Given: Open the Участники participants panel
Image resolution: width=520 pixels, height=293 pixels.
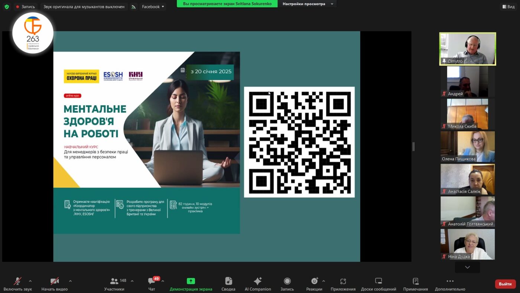Looking at the screenshot, I should (x=114, y=284).
